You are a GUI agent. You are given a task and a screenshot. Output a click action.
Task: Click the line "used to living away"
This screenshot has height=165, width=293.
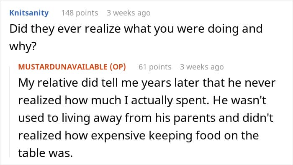[146, 118]
